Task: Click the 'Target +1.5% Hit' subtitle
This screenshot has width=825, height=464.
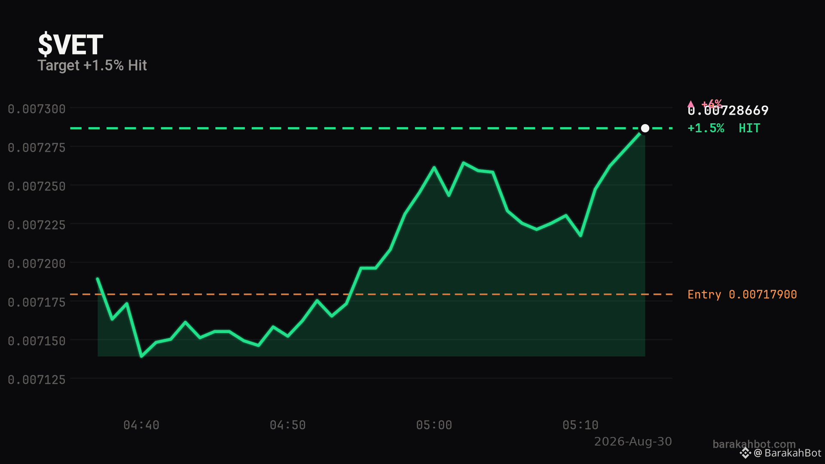Action: [92, 65]
